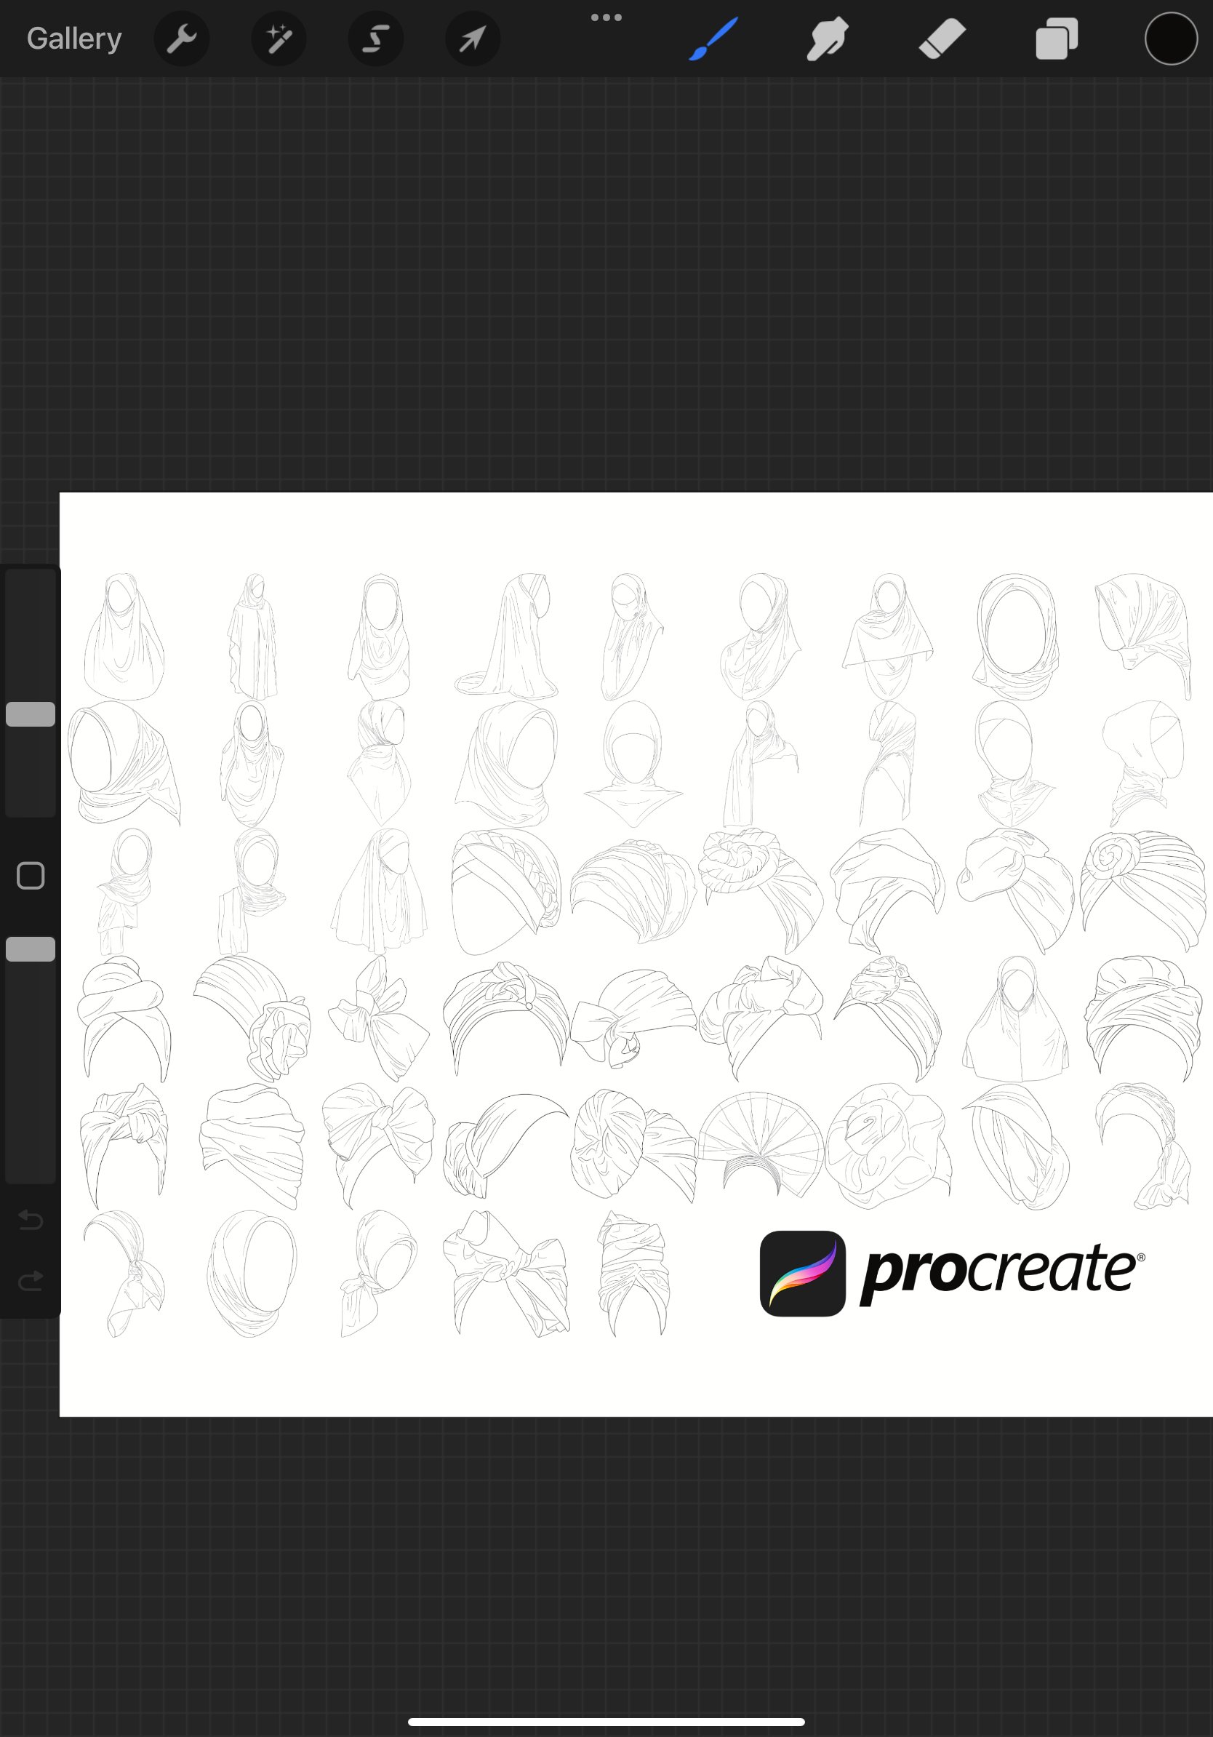Expand the ellipsis options at top center
1213x1737 pixels.
click(x=606, y=16)
